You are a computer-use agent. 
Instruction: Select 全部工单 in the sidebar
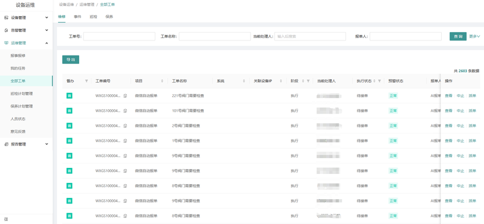click(x=26, y=81)
